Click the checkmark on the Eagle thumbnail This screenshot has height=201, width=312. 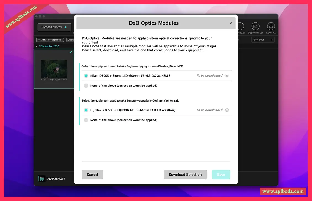click(71, 52)
